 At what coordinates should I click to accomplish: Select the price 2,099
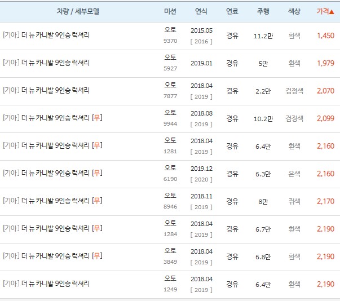click(325, 118)
